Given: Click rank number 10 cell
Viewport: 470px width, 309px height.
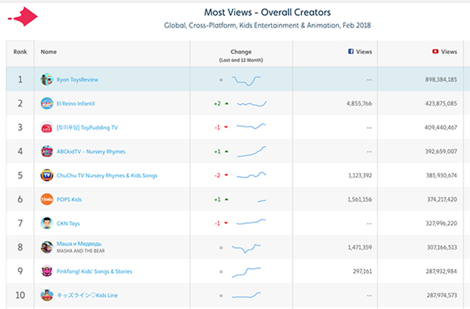Looking at the screenshot, I should pyautogui.click(x=20, y=295).
